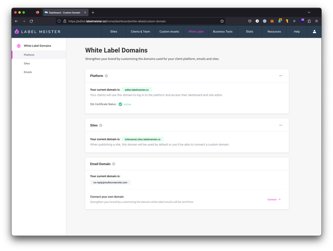This screenshot has height=251, width=333.
Task: Click the padlock site security icon
Action: pyautogui.click(x=65, y=21)
